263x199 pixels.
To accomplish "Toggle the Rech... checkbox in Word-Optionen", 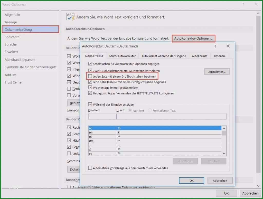I will (69, 127).
